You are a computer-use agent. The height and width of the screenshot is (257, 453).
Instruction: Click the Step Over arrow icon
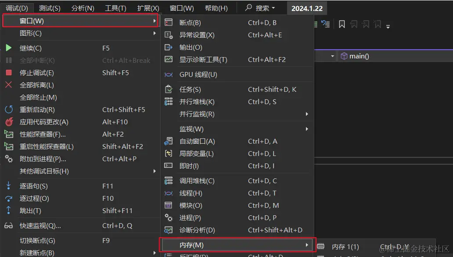(x=9, y=198)
